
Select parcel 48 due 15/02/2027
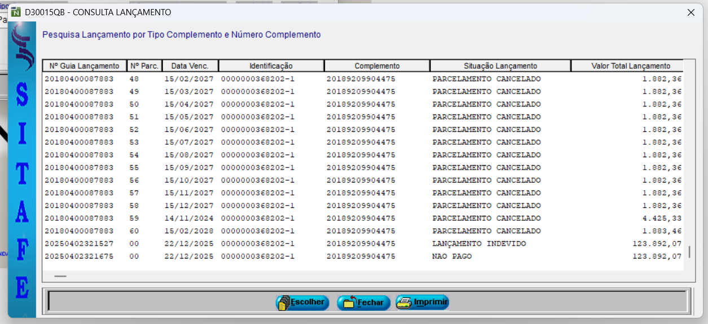361,79
